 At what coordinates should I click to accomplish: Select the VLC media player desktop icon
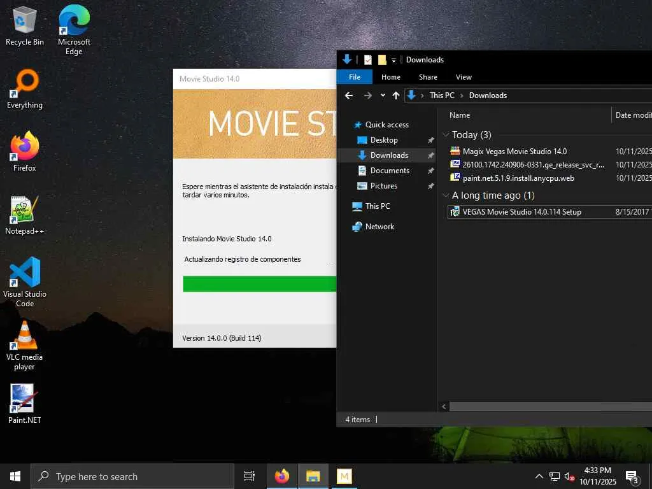[x=25, y=345]
